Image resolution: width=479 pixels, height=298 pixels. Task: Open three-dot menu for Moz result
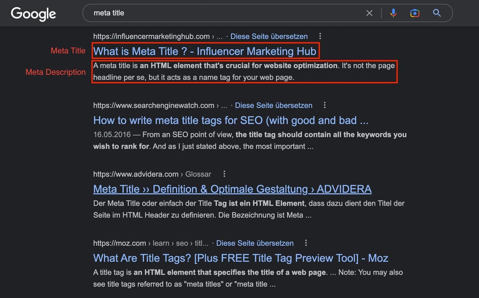point(306,243)
